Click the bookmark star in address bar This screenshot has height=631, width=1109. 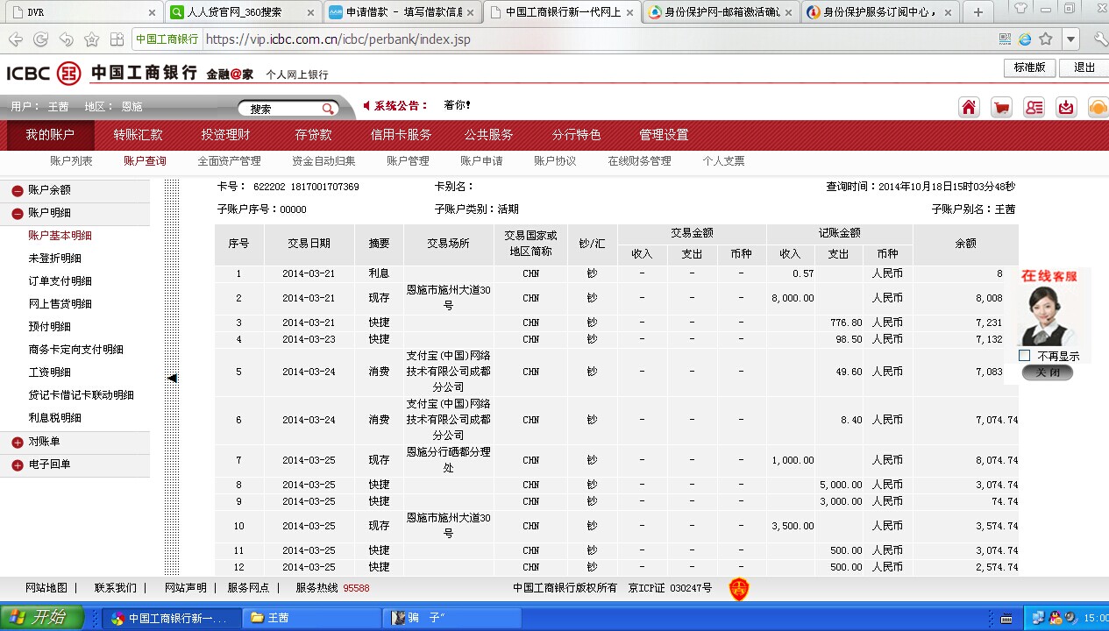coord(1046,39)
